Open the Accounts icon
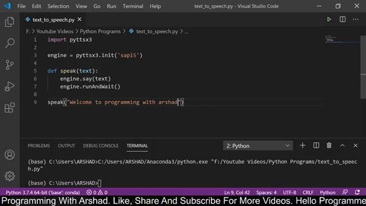Image resolution: width=366 pixels, height=206 pixels. 10,154
